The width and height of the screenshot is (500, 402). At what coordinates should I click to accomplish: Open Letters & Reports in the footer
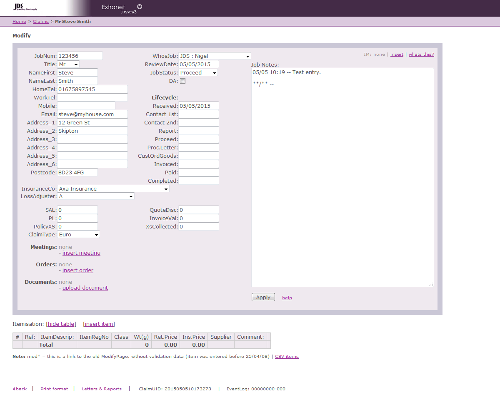(102, 389)
